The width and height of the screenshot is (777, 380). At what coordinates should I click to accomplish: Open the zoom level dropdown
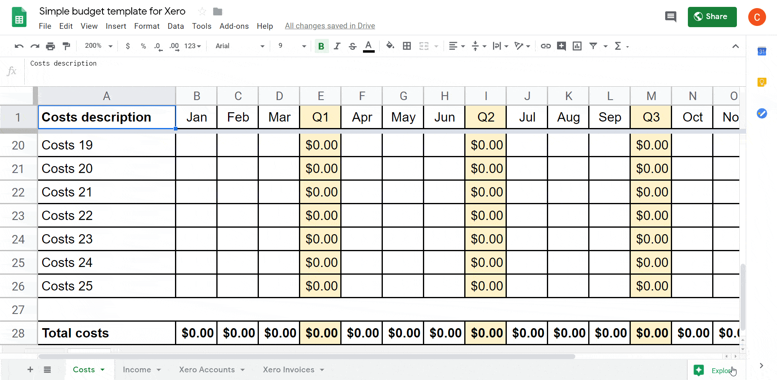click(97, 46)
